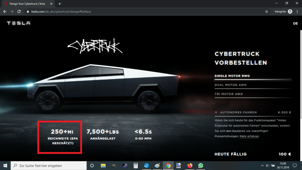Viewport: 302px width, 170px height.
Task: Click the 7,500+ lbs Anhängelast stat
Action: [103, 134]
